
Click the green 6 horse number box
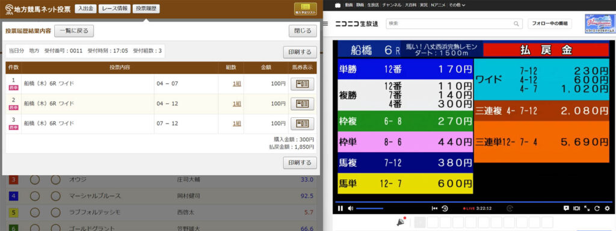click(x=14, y=228)
